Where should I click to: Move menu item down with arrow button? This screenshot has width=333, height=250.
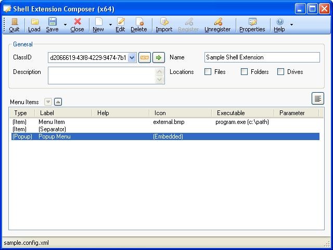coord(48,102)
